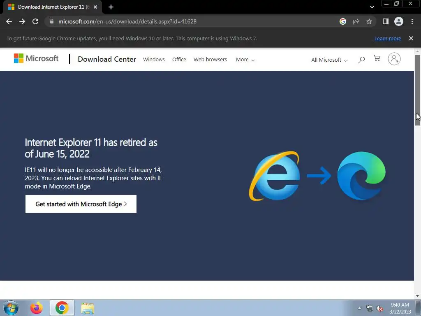Screen dimensions: 421x316
Task: Go forward using Chrome forward arrow
Action: (22, 21)
